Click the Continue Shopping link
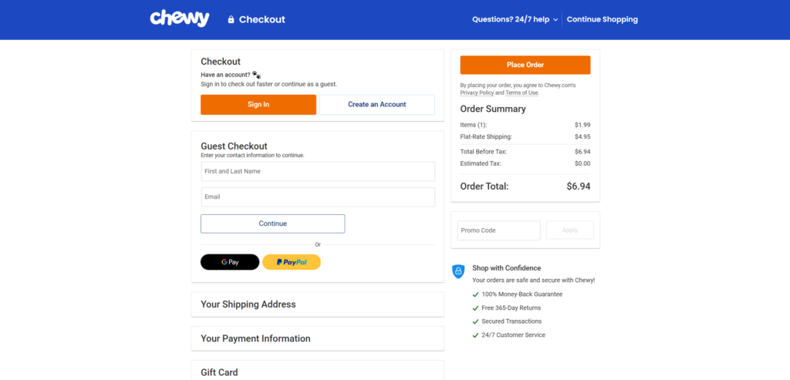 602,19
